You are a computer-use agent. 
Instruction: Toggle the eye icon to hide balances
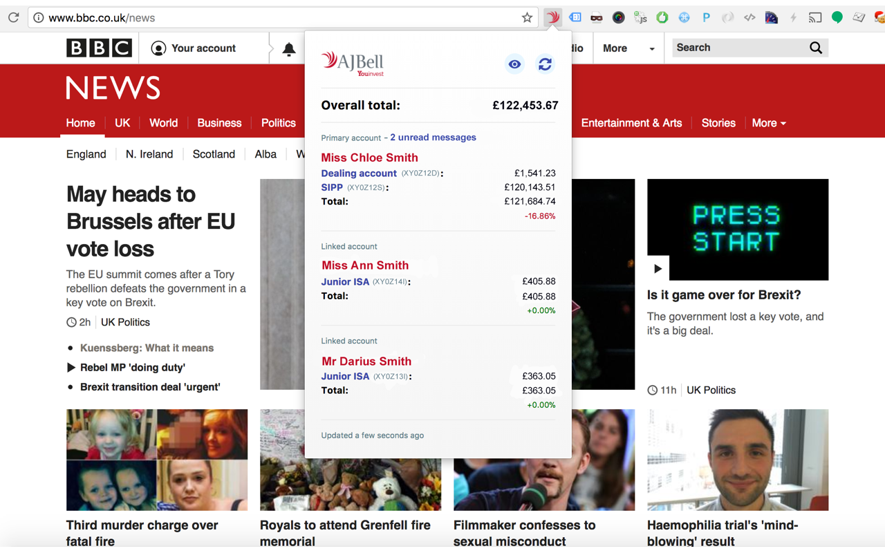pyautogui.click(x=514, y=64)
